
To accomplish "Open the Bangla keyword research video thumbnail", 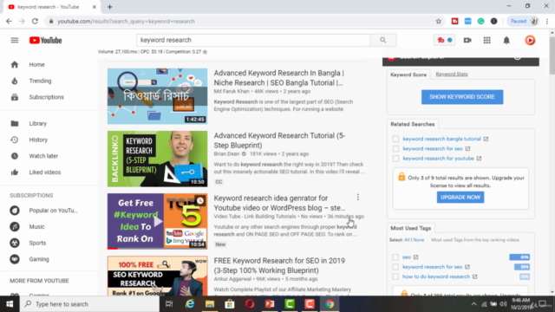I will (157, 96).
